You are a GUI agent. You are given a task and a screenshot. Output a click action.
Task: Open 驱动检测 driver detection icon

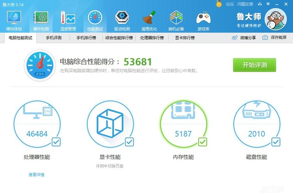pyautogui.click(x=122, y=17)
